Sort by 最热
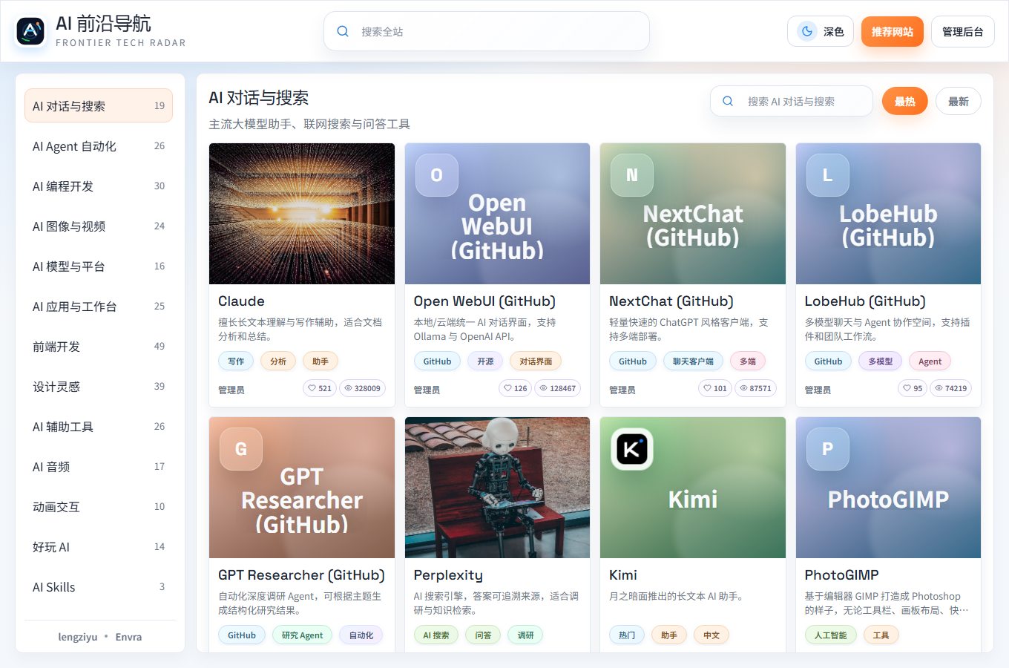The height and width of the screenshot is (668, 1009). click(904, 101)
